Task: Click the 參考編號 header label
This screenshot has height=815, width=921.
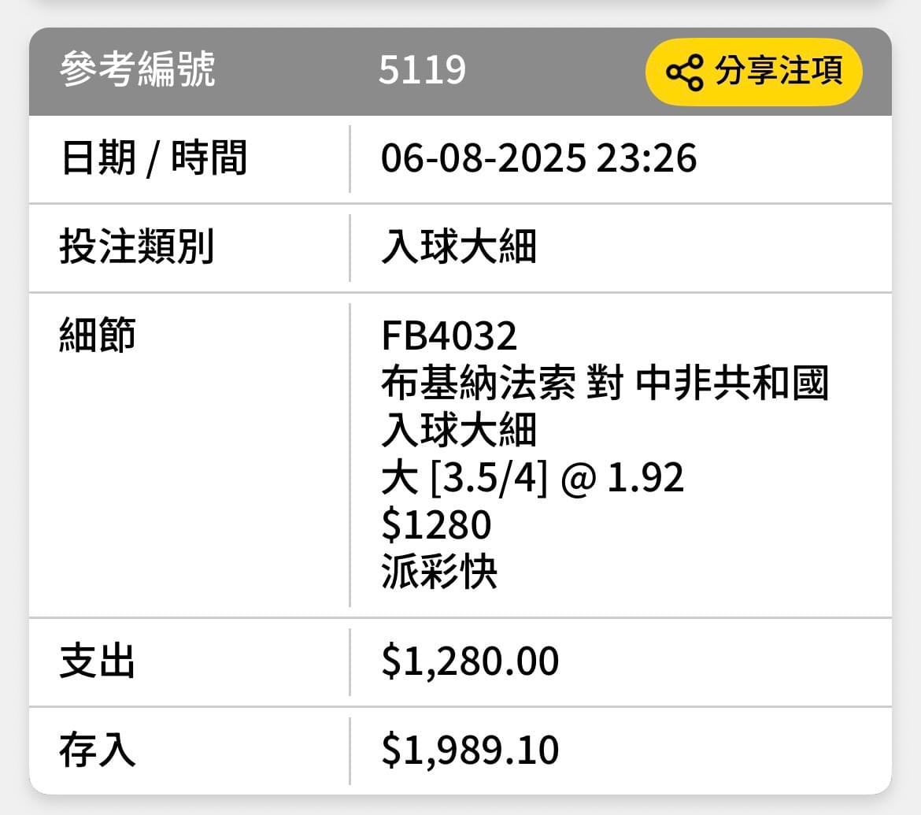Action: pyautogui.click(x=138, y=69)
